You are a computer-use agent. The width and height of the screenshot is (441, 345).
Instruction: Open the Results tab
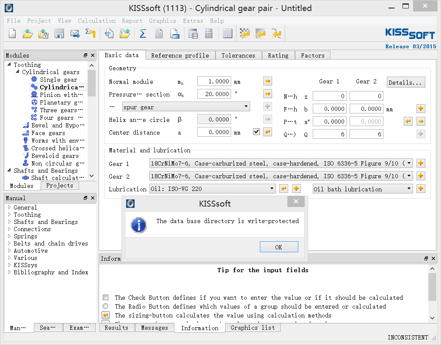point(116,328)
